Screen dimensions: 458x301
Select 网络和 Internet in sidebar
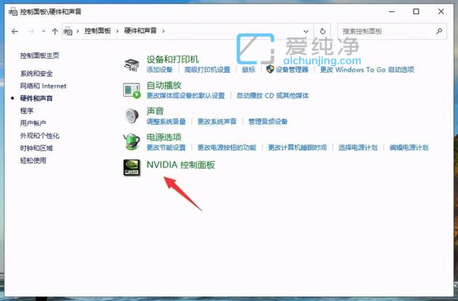(x=44, y=86)
